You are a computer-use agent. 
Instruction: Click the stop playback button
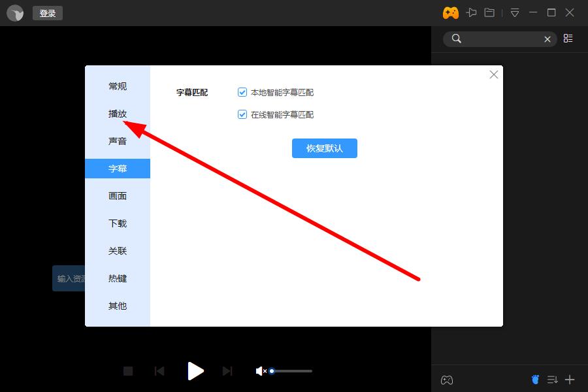(128, 371)
